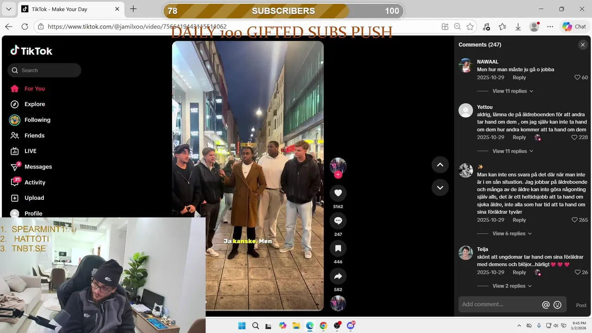Screen dimensions: 592x333
Task: Click the sound disc below share count
Action: pos(338,303)
